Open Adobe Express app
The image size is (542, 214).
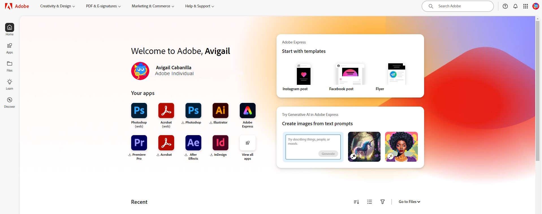pos(248,111)
